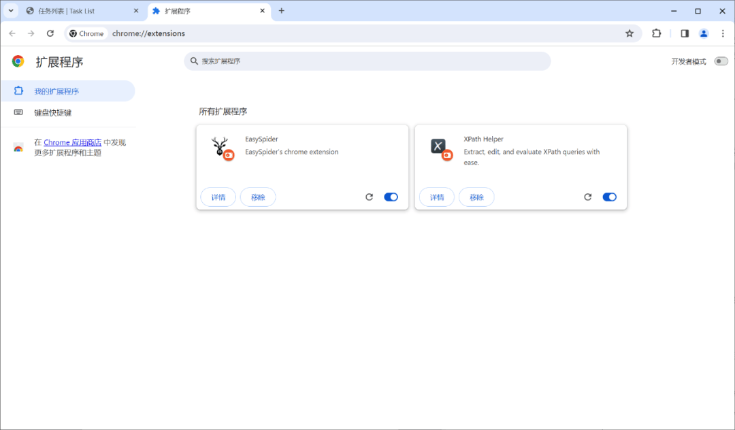Open EasySpider 详情 details
Image resolution: width=735 pixels, height=430 pixels.
(218, 197)
